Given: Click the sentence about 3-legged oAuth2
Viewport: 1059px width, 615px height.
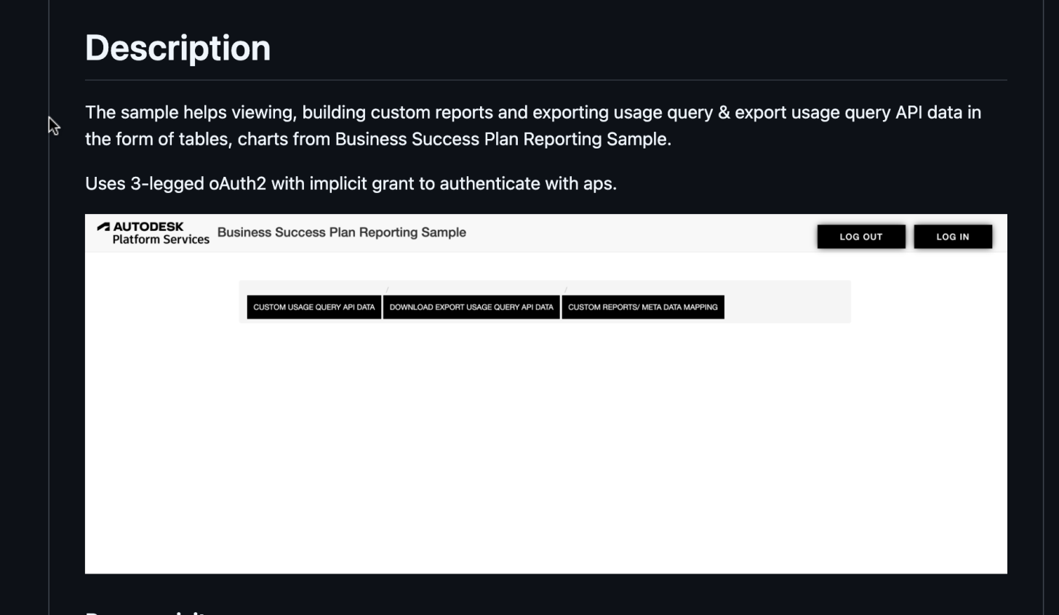Looking at the screenshot, I should point(351,183).
